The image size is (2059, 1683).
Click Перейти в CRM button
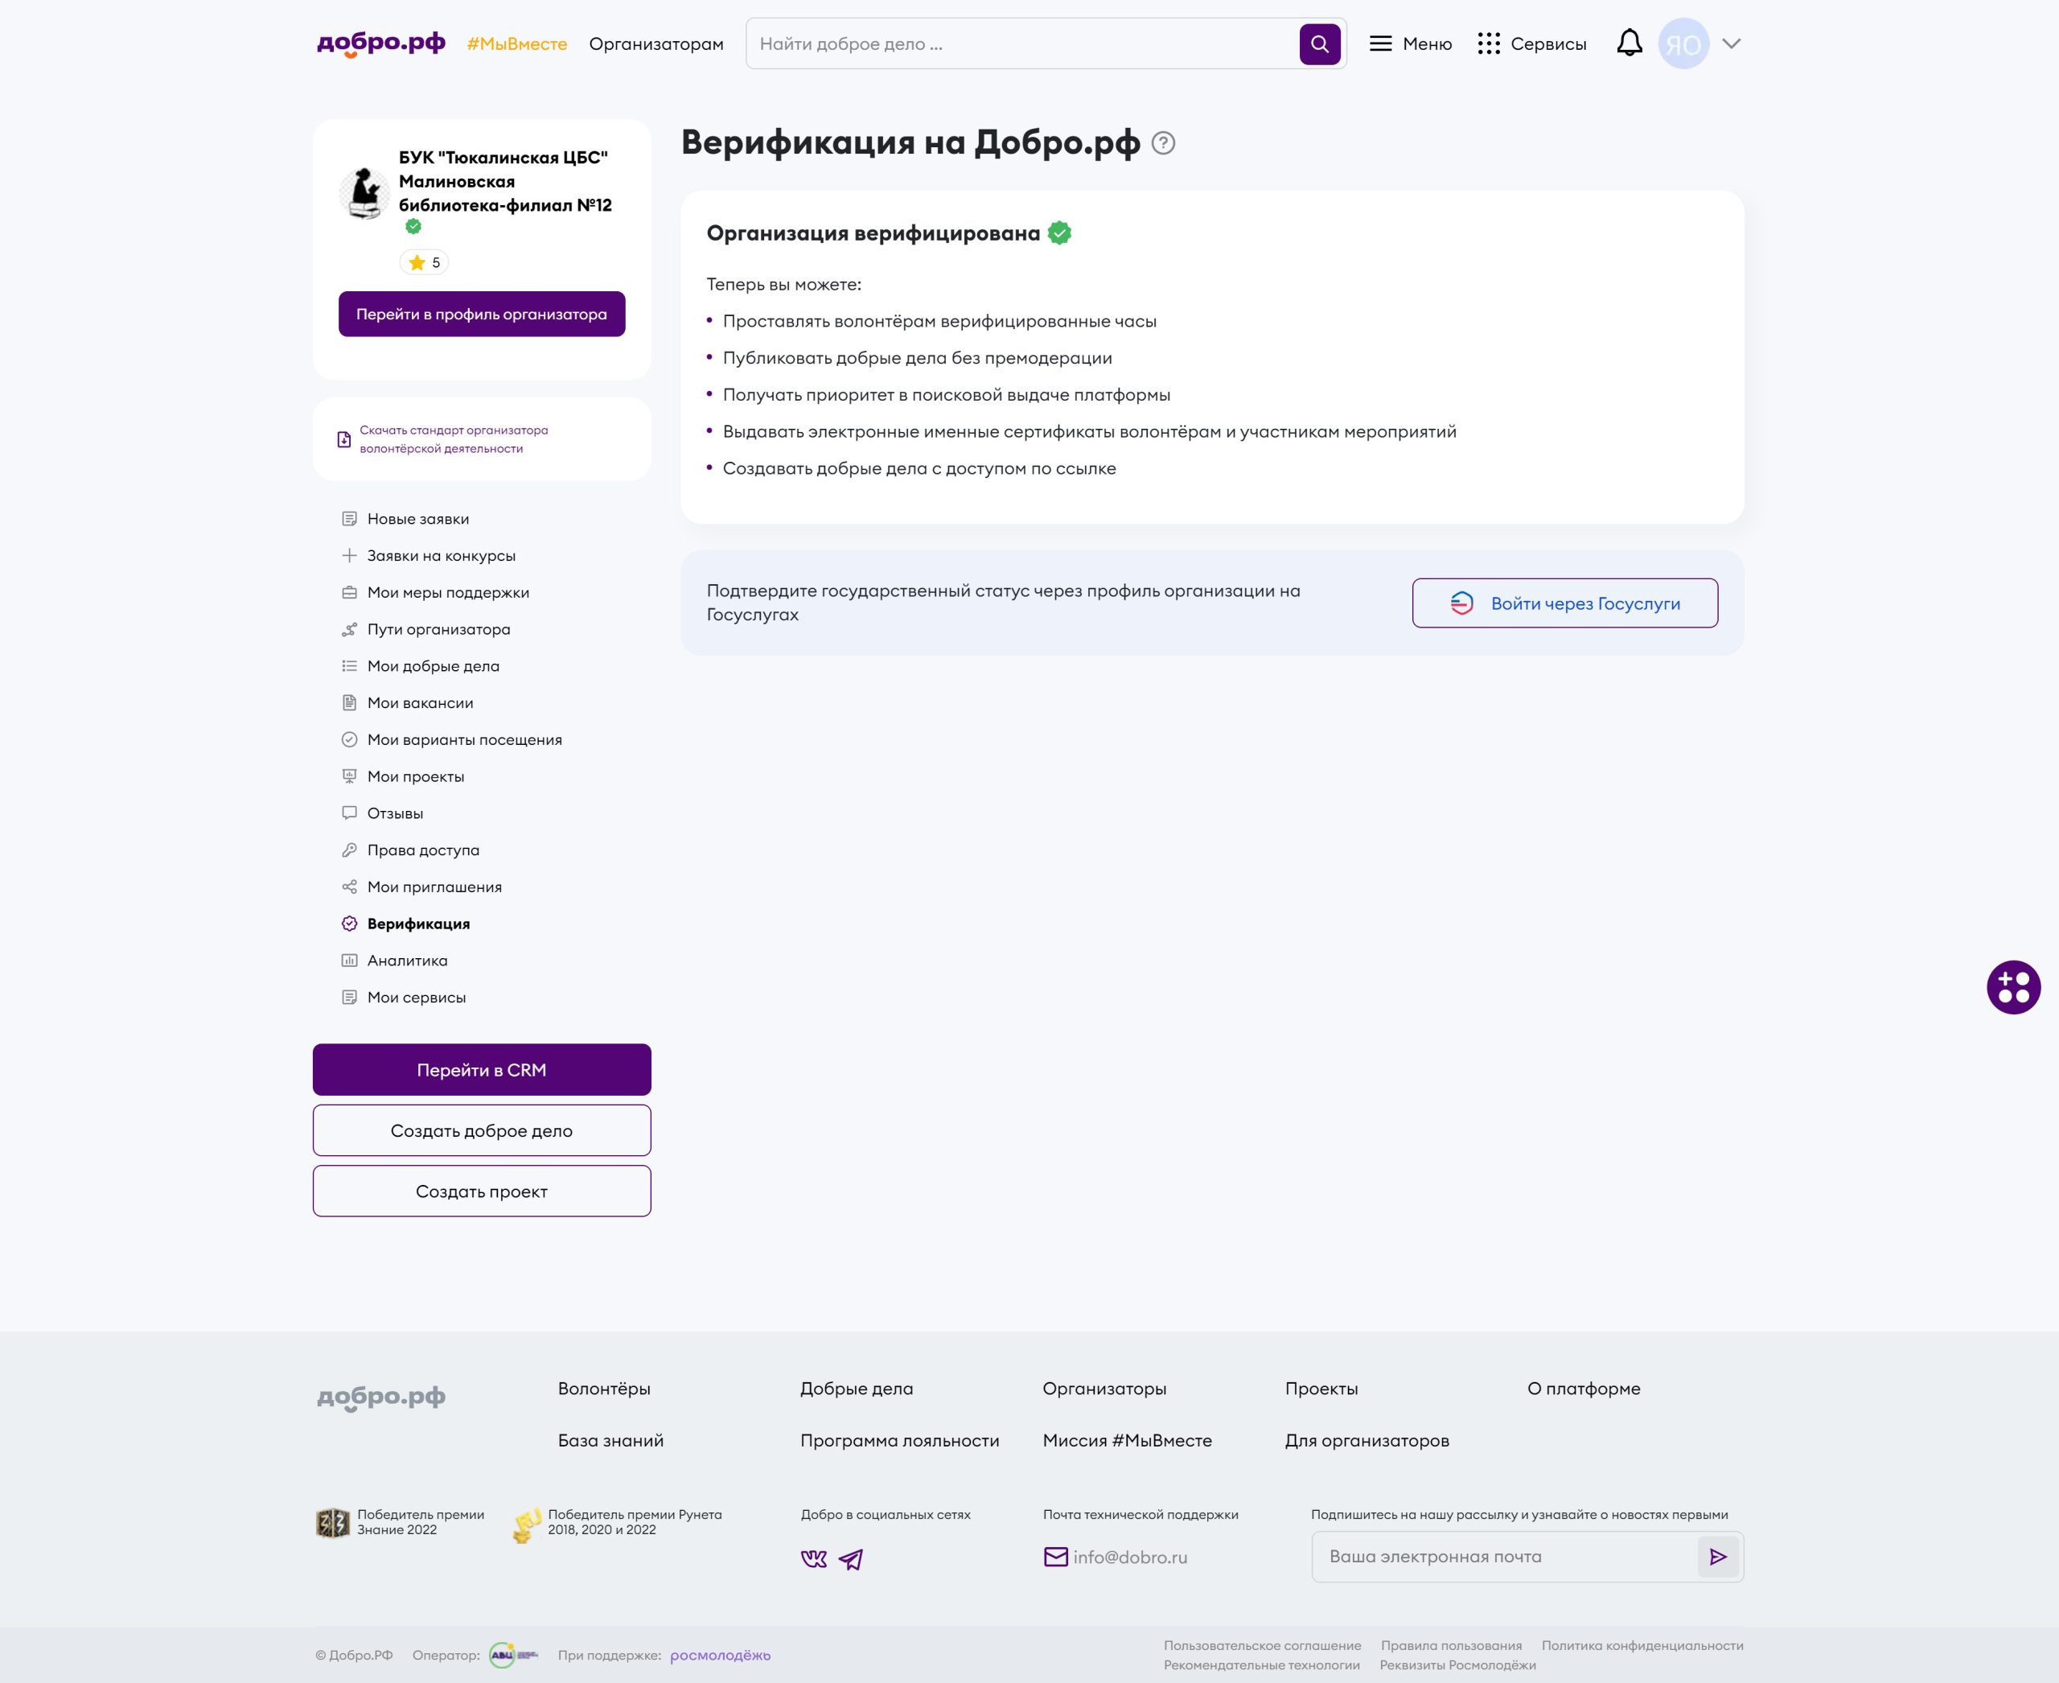pyautogui.click(x=482, y=1069)
